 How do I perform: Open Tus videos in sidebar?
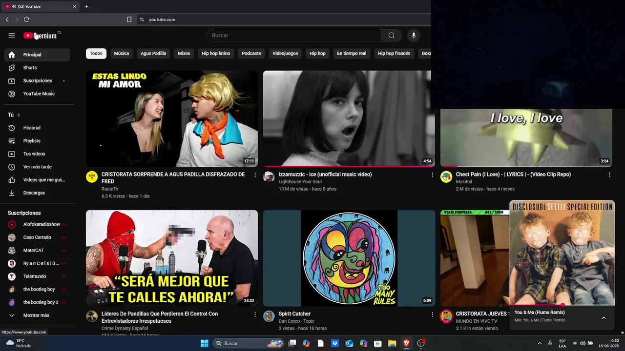click(x=37, y=154)
